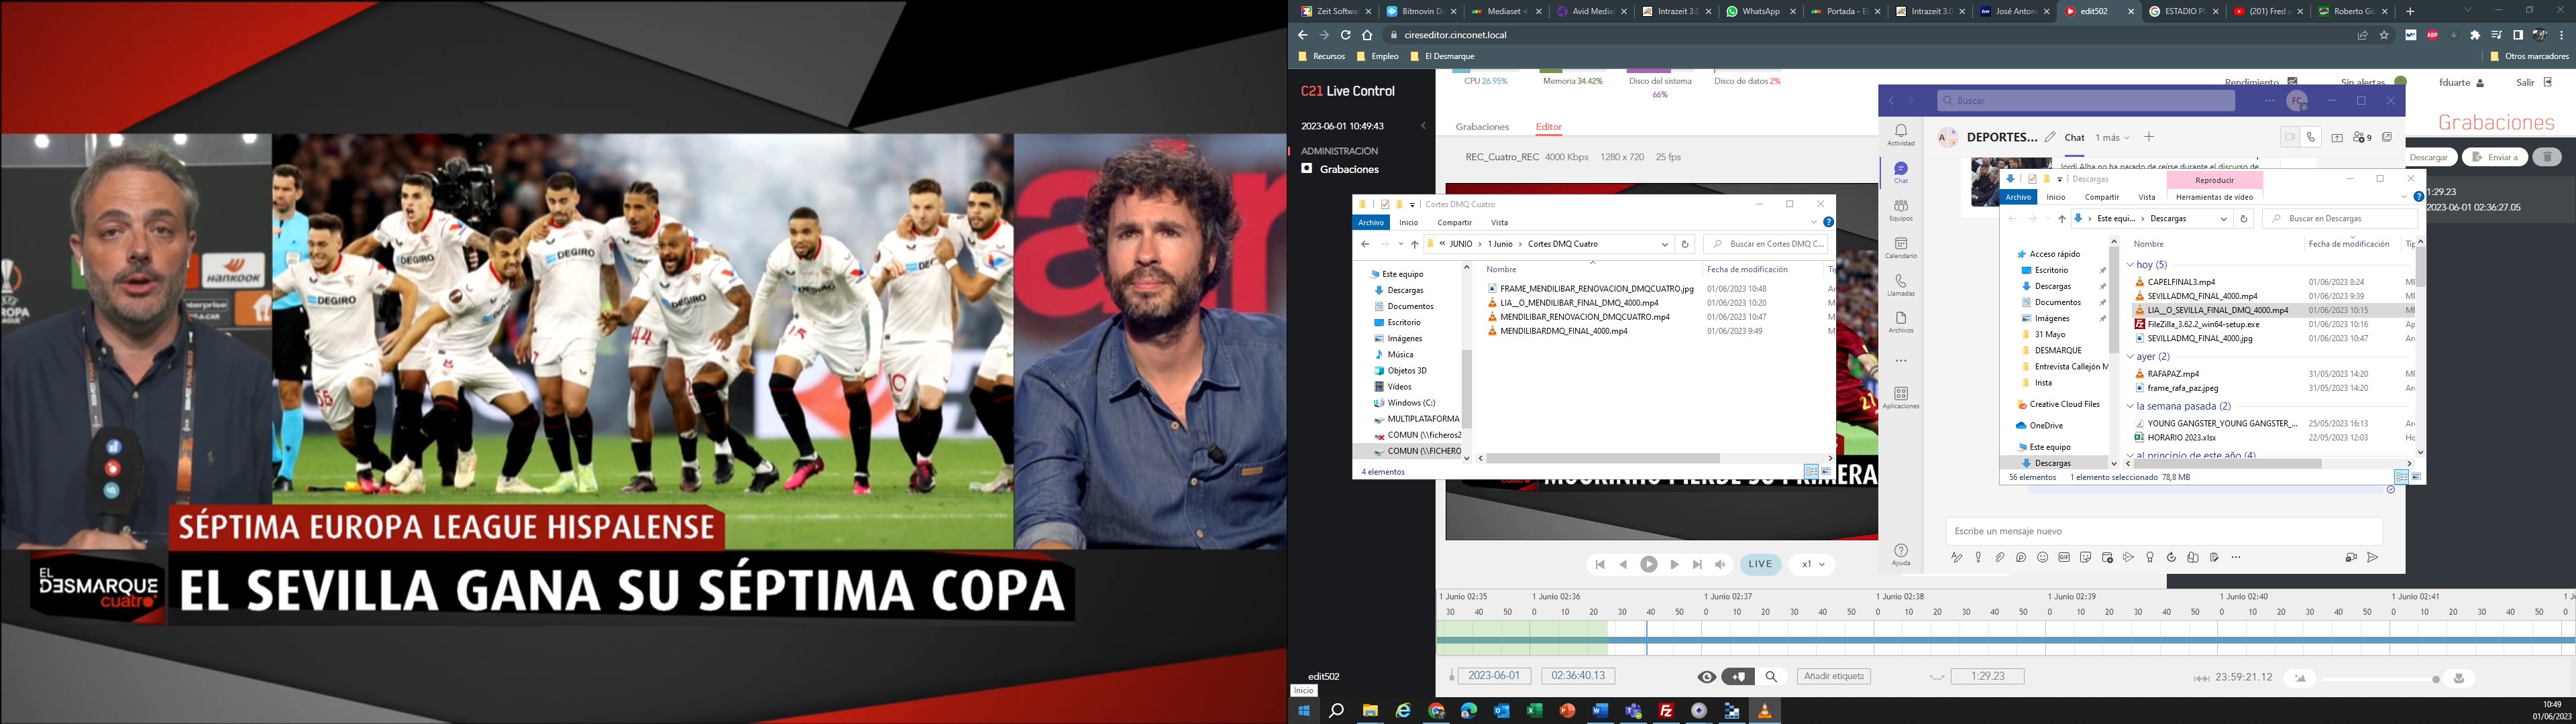2576x724 pixels.
Task: Open Aplicaciones in the Teams sidebar
Action: click(x=1901, y=398)
